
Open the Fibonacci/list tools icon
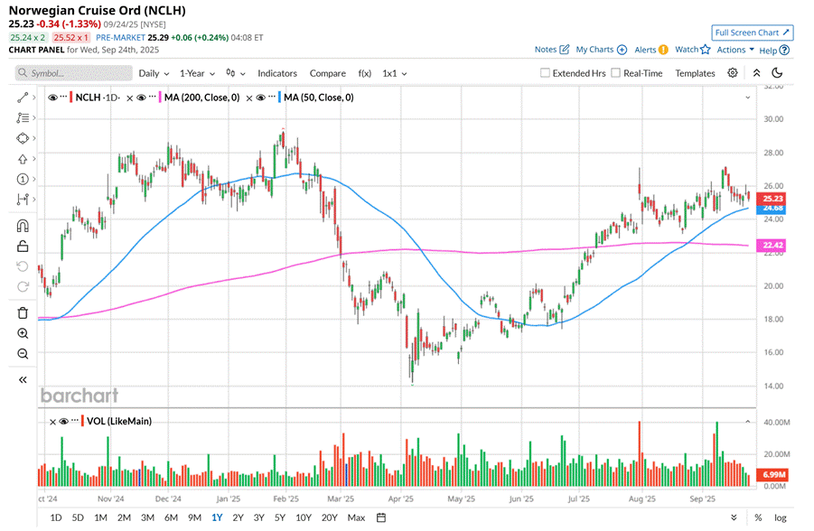pos(23,117)
